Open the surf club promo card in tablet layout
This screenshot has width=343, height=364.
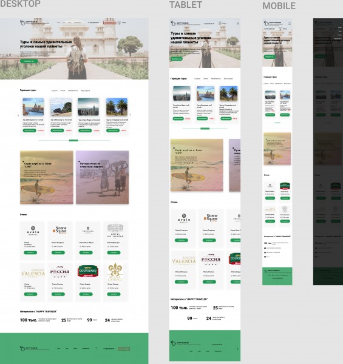point(197,165)
